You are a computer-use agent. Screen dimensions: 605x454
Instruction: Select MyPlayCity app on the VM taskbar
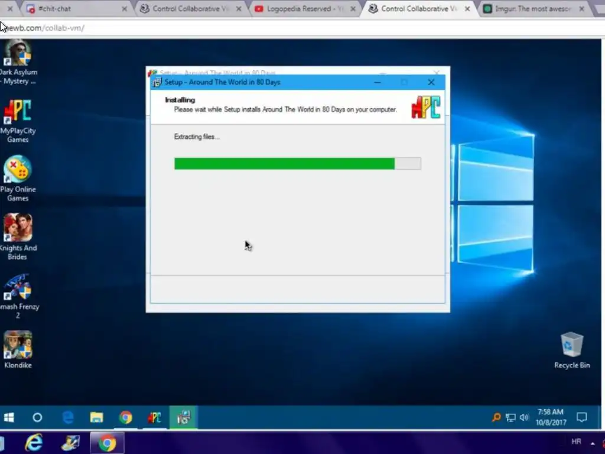(154, 417)
